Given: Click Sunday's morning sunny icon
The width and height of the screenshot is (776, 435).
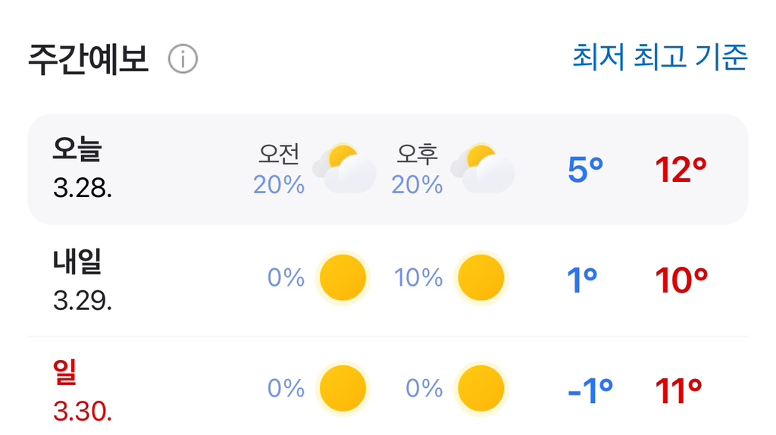Looking at the screenshot, I should [343, 389].
